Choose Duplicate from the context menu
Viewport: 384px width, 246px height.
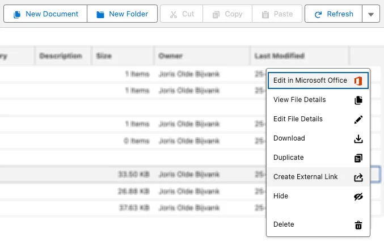click(x=289, y=158)
